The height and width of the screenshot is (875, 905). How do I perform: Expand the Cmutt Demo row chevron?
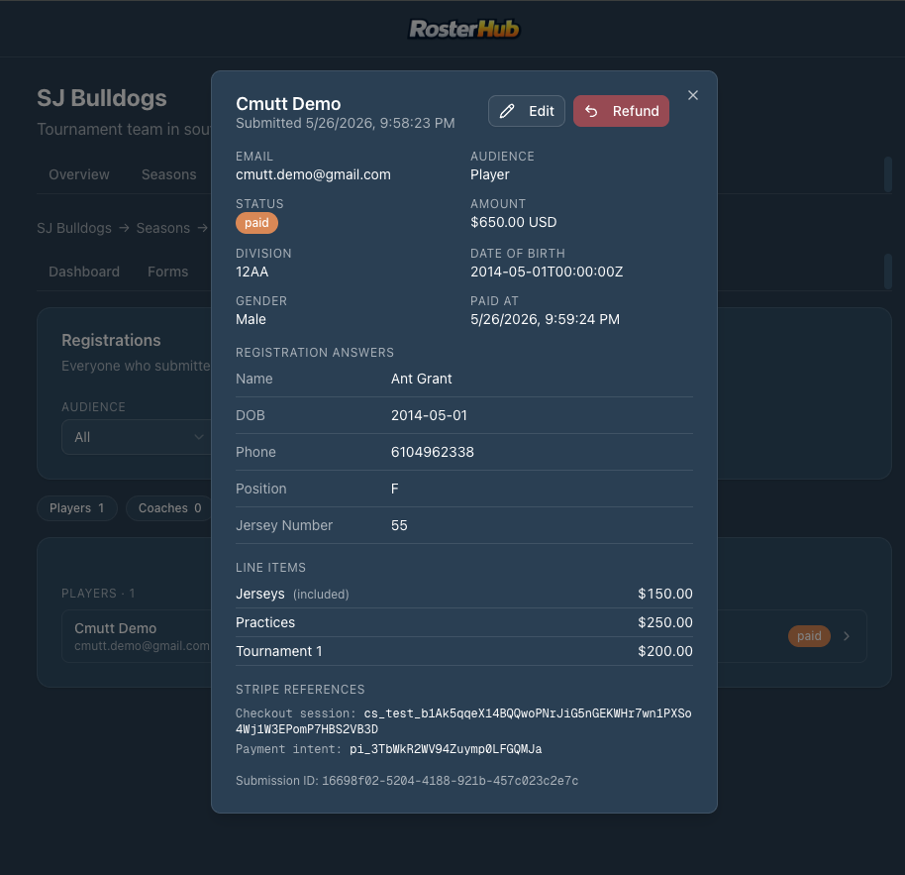coord(847,636)
